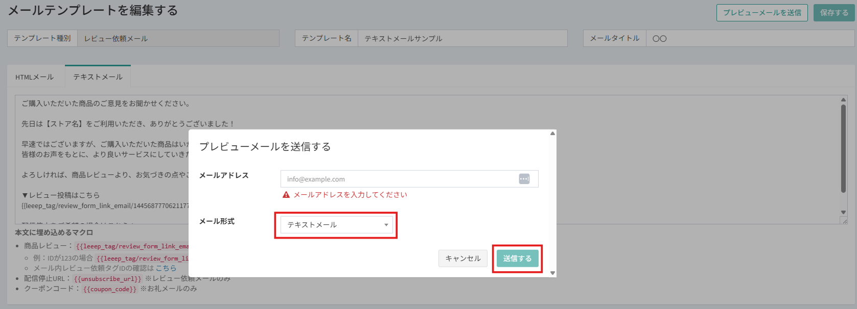Click the キャンセル button

click(x=462, y=259)
